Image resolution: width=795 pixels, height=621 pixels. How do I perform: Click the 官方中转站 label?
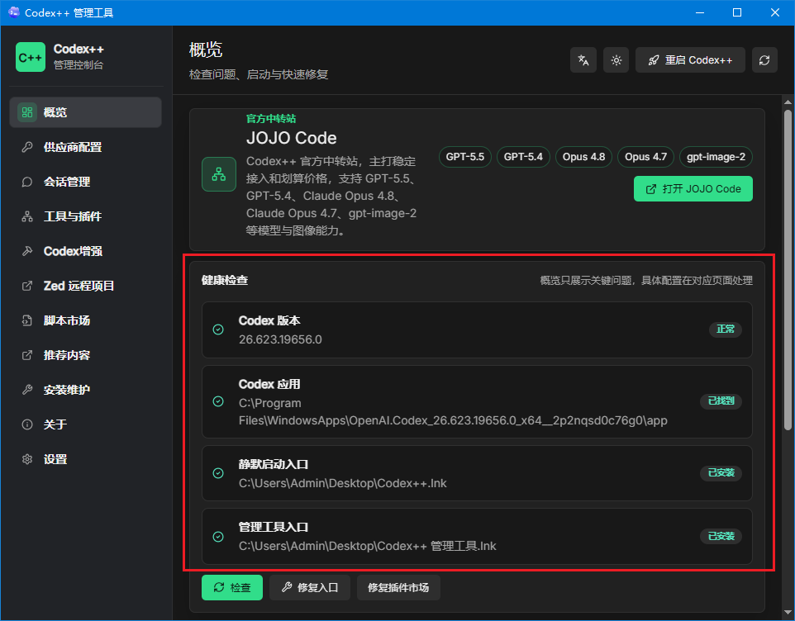coord(271,119)
